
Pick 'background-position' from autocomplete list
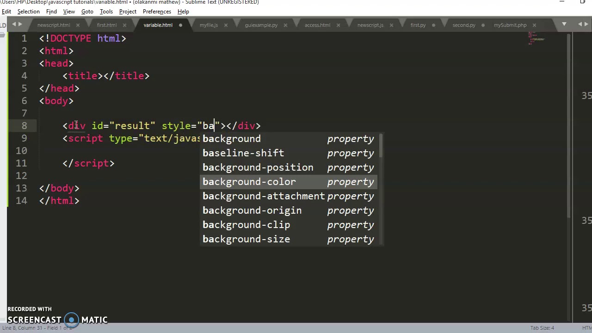[289, 167]
